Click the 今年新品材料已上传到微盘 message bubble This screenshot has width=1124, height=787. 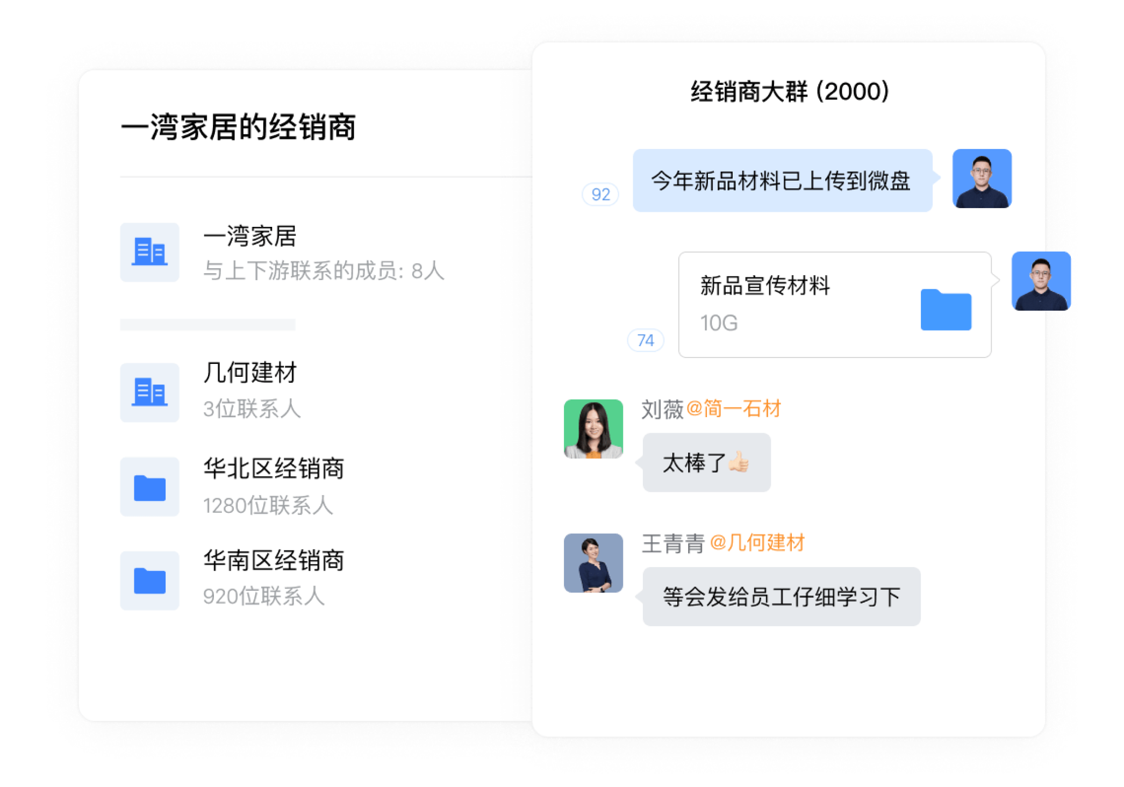pyautogui.click(x=782, y=180)
